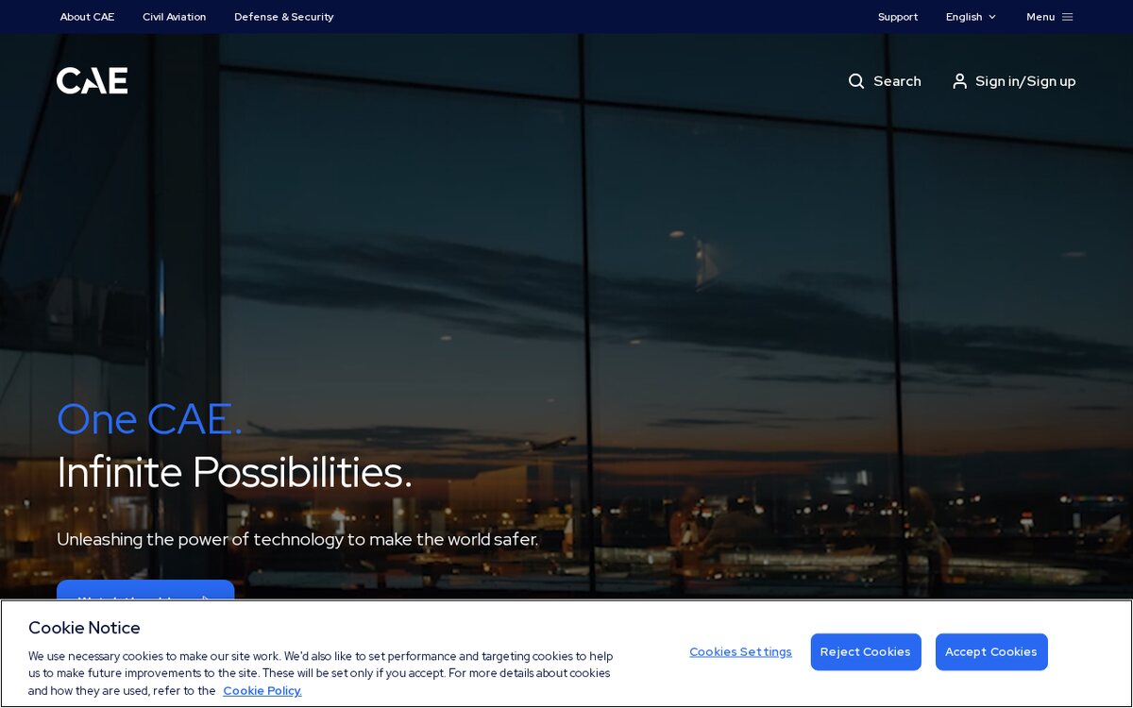Expand the English language chevron

click(x=992, y=17)
